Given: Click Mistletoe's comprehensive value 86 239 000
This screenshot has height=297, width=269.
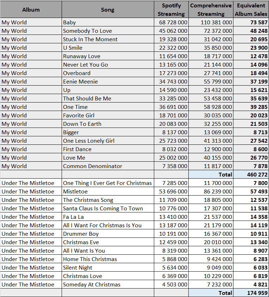Looking at the screenshot, I should click(x=211, y=192).
